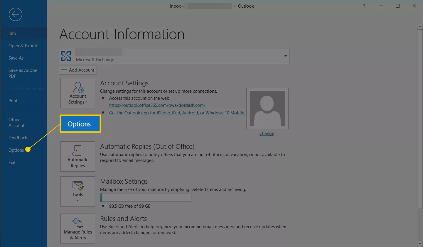Minimize the Outlook window
The image size is (423, 247).
click(381, 6)
